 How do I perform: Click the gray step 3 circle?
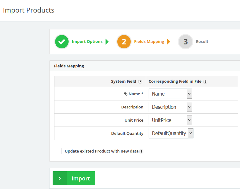click(186, 42)
